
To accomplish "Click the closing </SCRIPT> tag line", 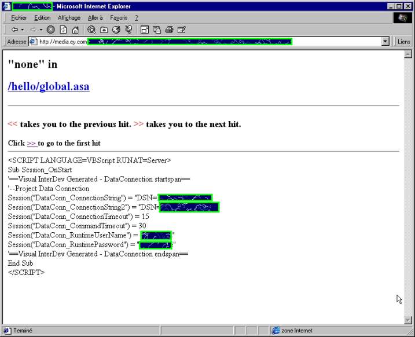I will point(26,272).
